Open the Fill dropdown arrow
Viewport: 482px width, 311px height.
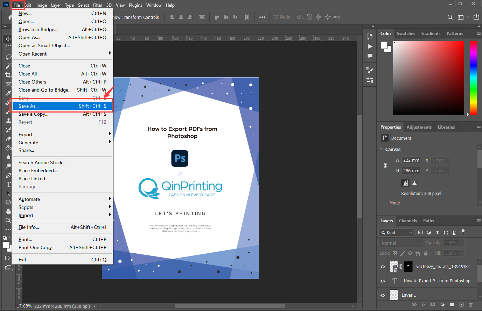pyautogui.click(x=462, y=253)
